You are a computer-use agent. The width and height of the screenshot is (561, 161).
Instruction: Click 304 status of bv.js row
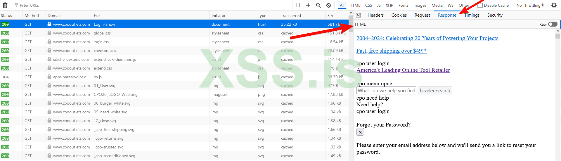coord(5,77)
